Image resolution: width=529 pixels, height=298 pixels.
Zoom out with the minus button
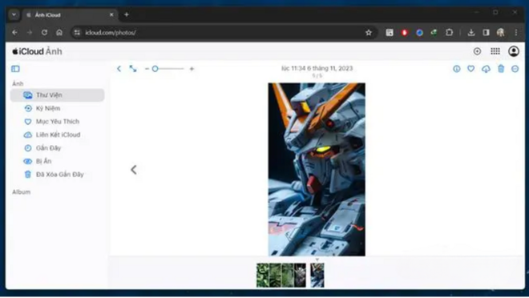tap(147, 69)
